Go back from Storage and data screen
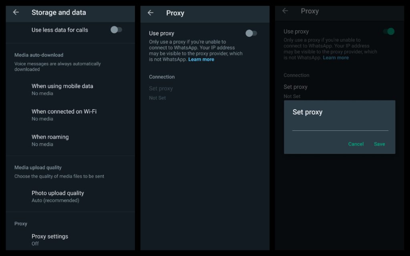Image resolution: width=410 pixels, height=256 pixels. point(16,12)
